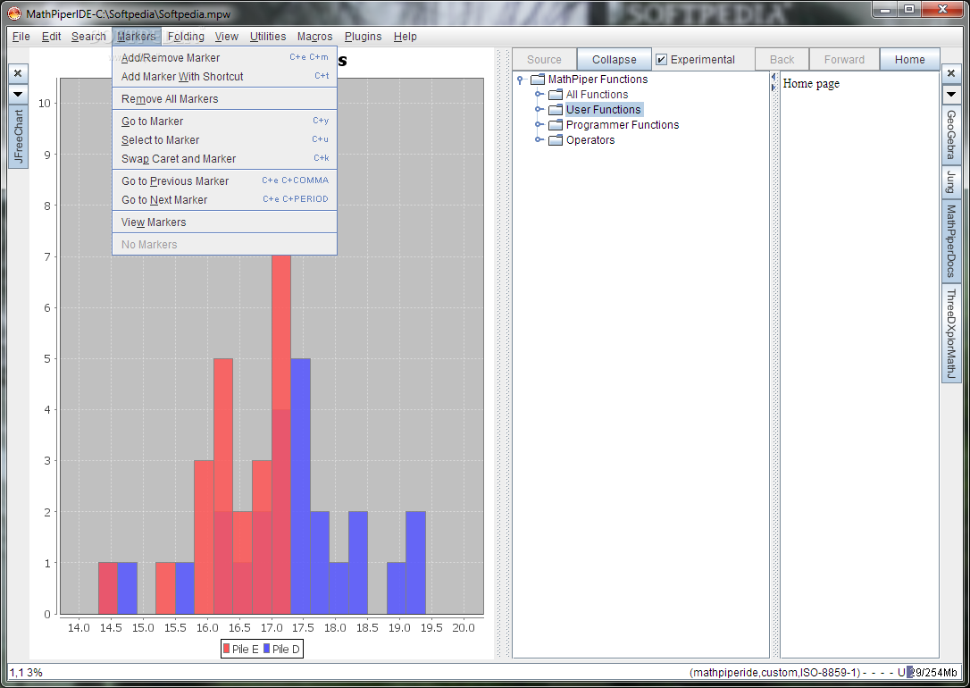
Task: Click the splitter collapse arrows beside tree
Action: tap(773, 81)
